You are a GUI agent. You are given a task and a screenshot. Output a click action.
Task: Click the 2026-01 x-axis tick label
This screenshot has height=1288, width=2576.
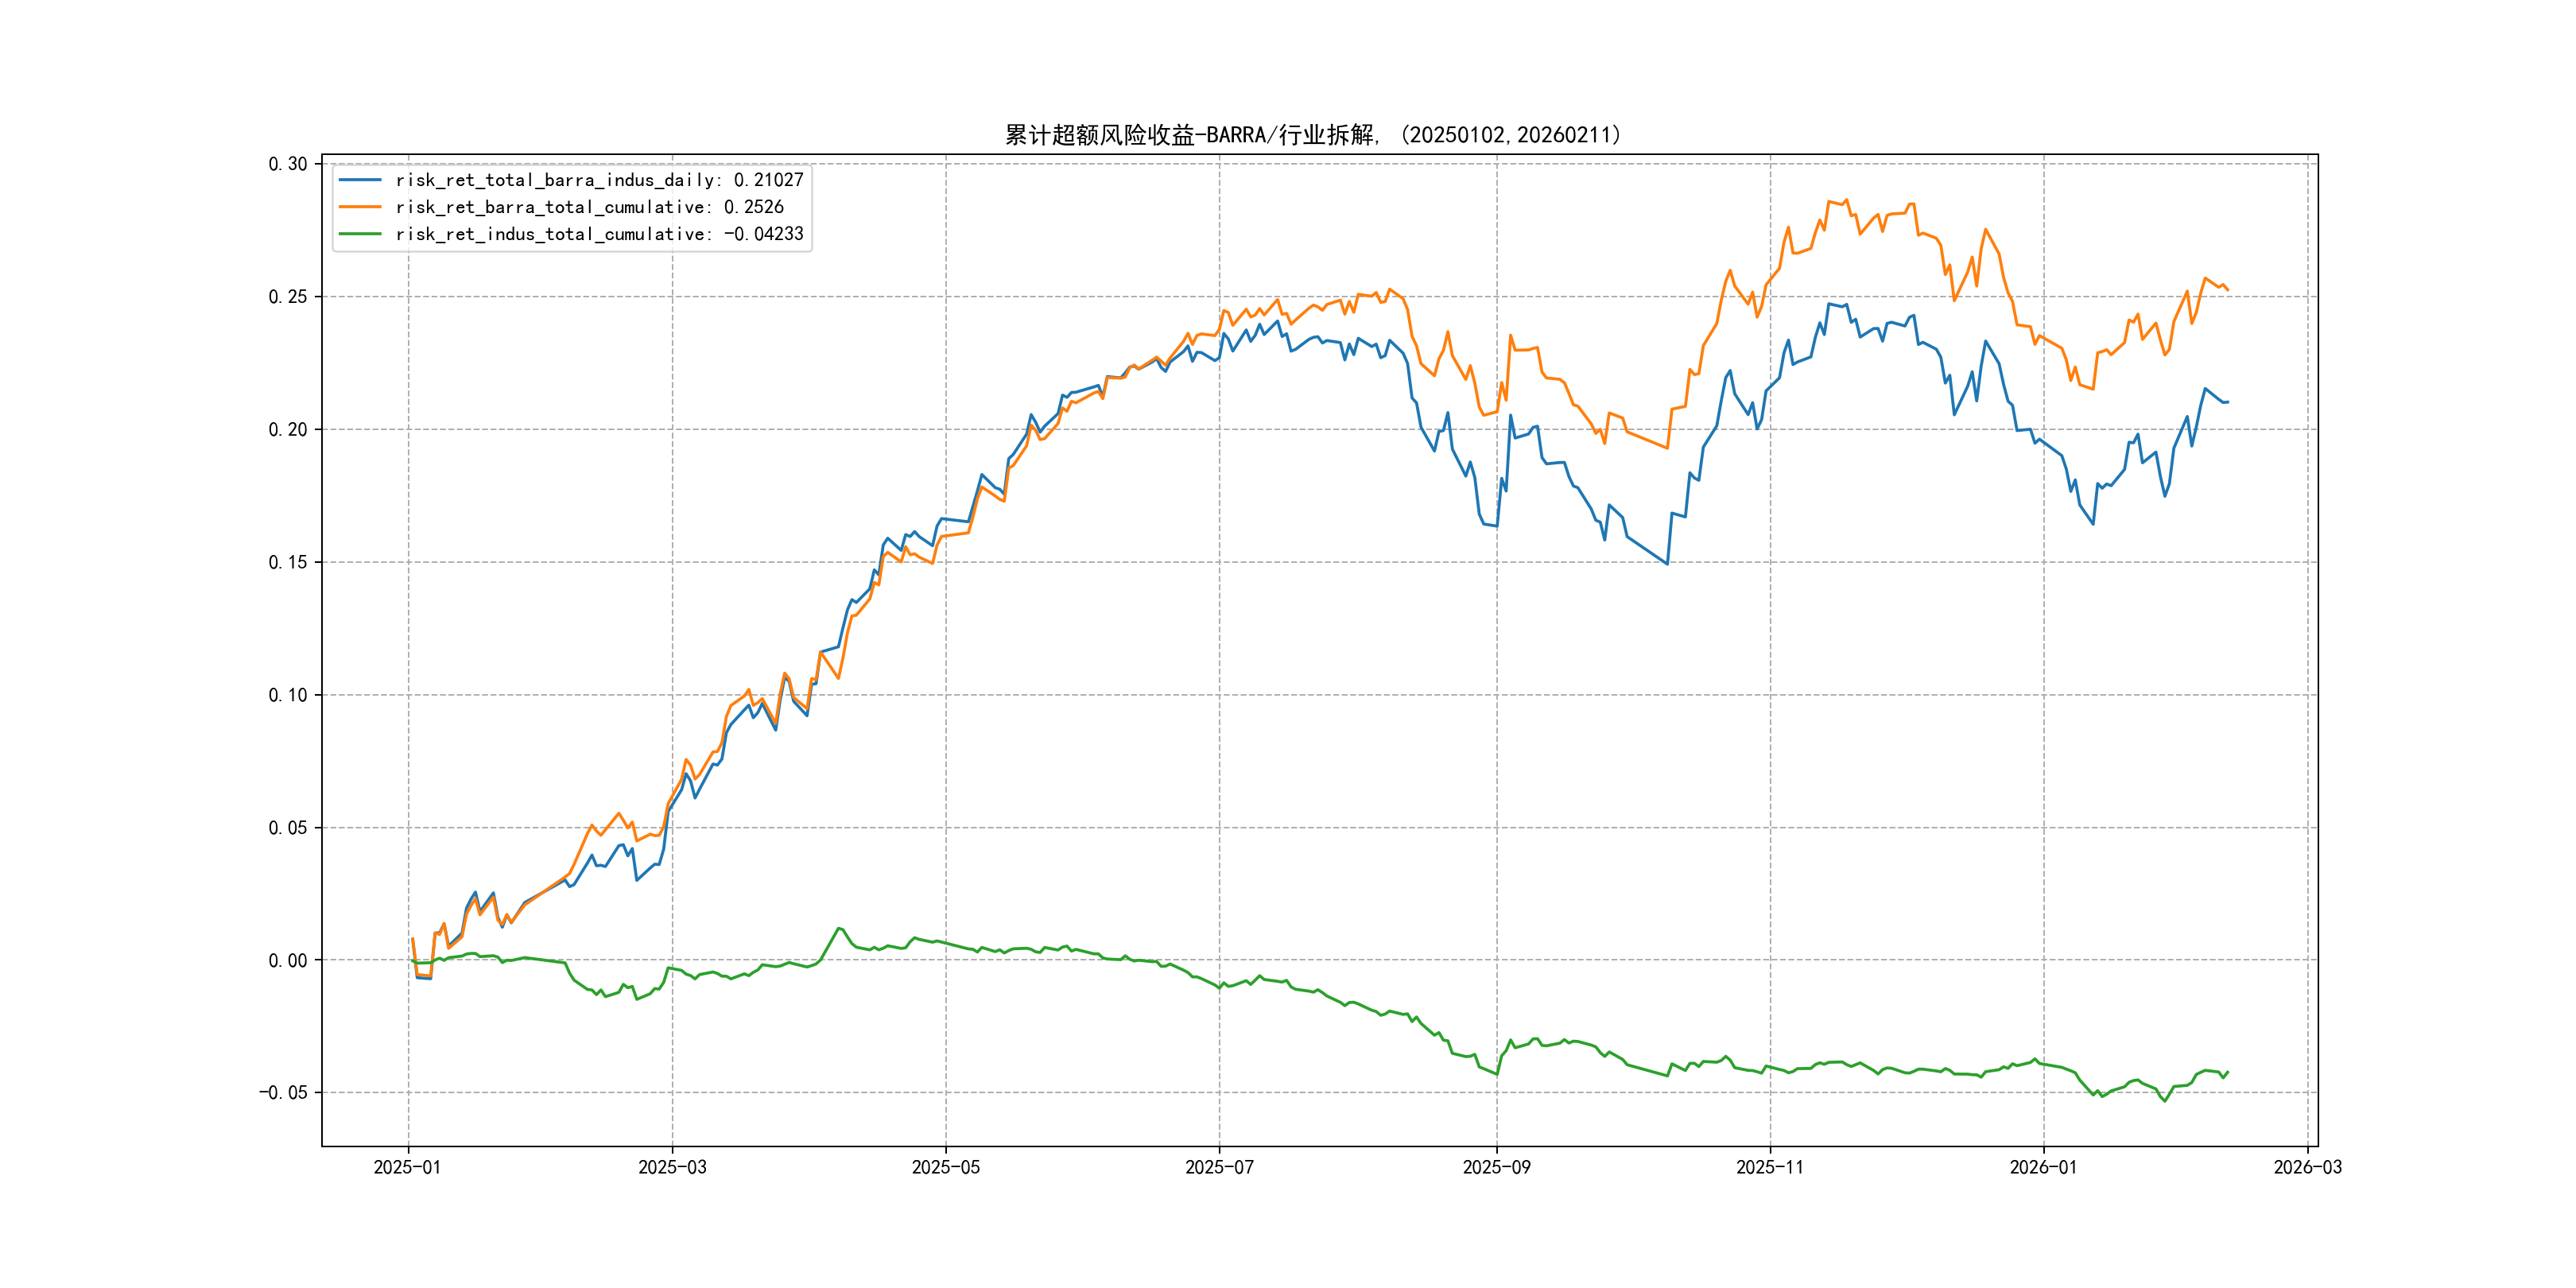[x=2043, y=1167]
